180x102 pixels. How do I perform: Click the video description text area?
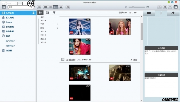pyautogui.click(x=161, y=87)
